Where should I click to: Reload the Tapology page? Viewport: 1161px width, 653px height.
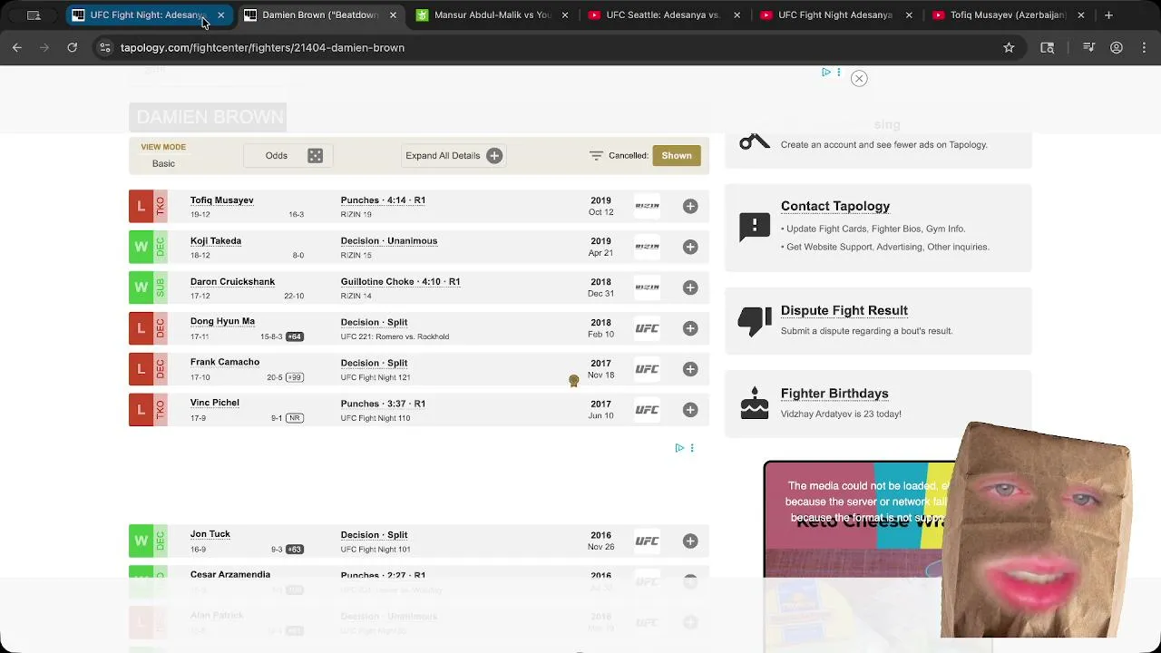72,47
